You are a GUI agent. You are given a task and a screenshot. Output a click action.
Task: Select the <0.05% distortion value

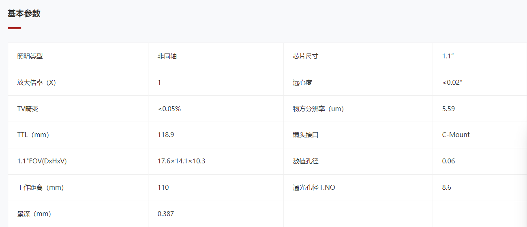(169, 109)
